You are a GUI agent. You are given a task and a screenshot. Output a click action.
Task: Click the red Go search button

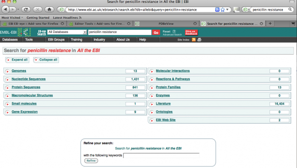click(x=156, y=33)
